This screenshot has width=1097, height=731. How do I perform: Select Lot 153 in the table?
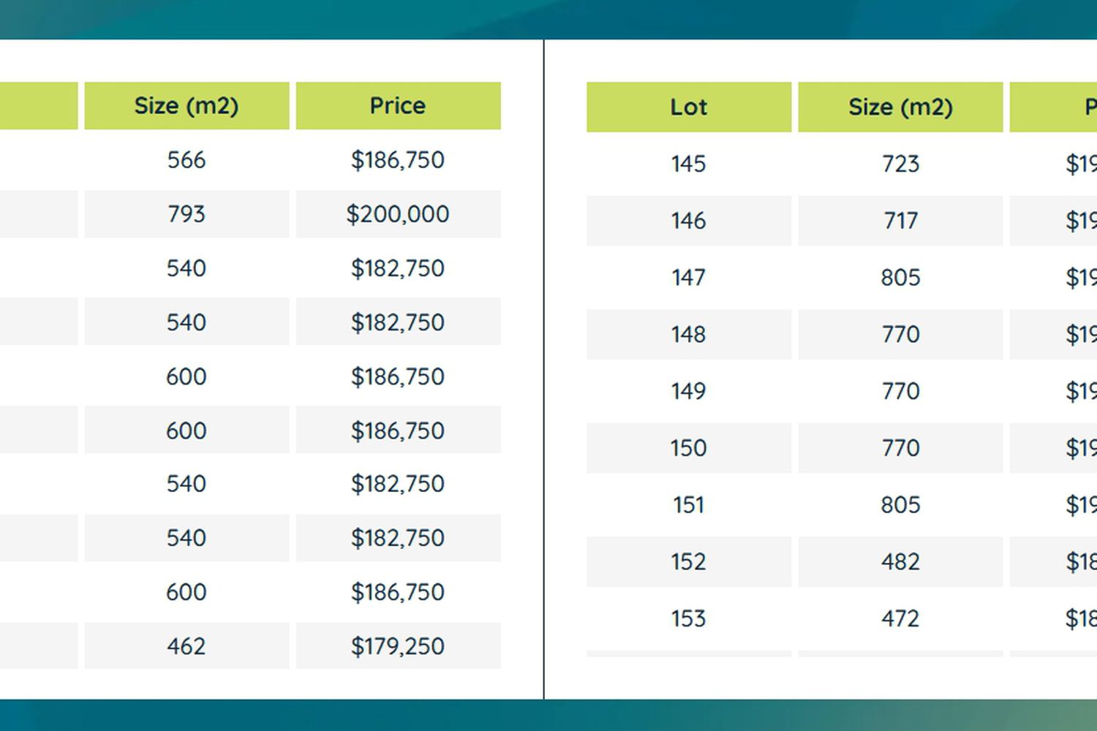688,619
